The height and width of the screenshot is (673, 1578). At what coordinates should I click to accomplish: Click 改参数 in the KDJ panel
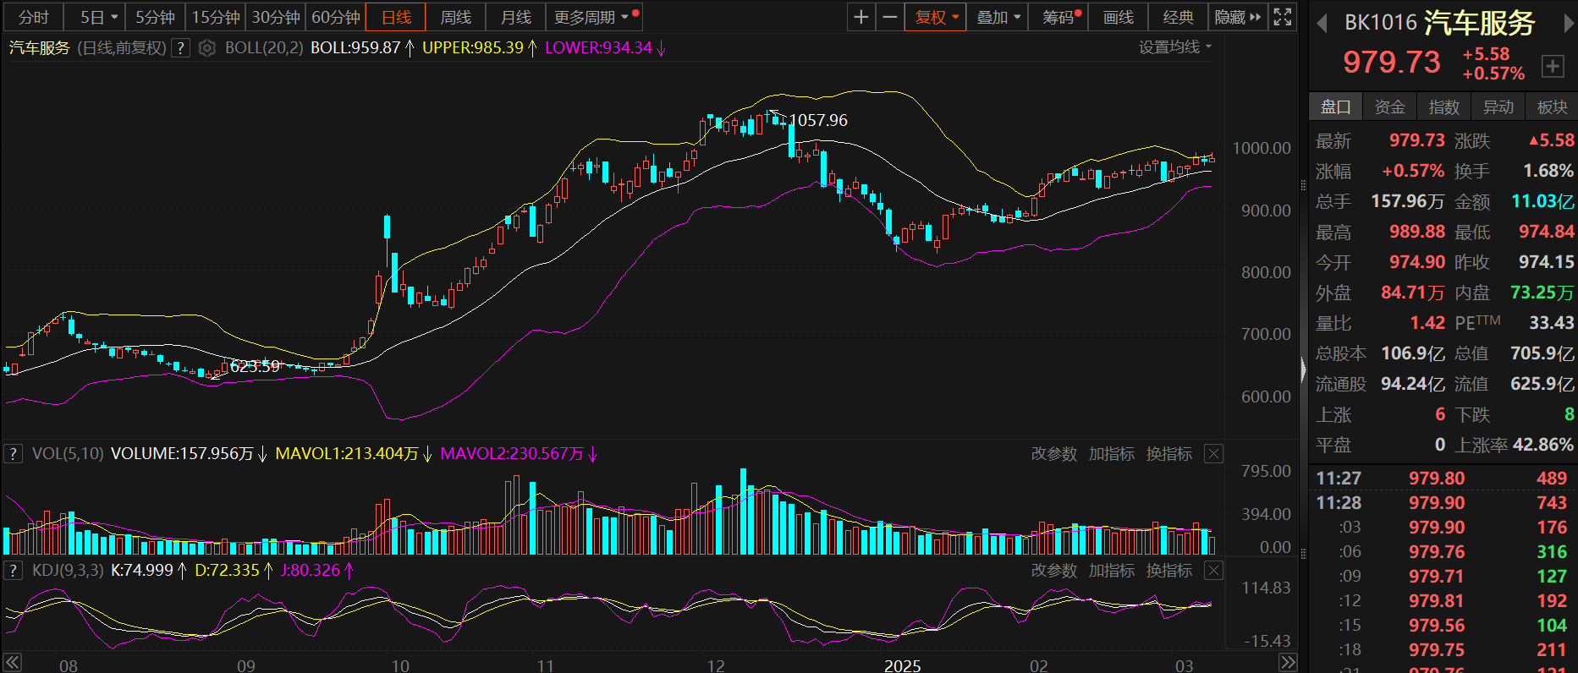coord(1053,571)
